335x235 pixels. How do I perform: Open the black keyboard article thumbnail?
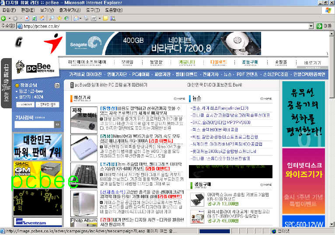(x=84, y=175)
